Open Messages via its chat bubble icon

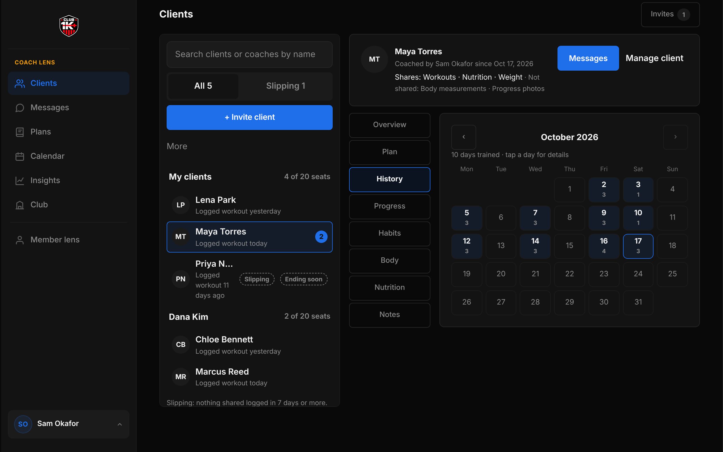pos(20,108)
